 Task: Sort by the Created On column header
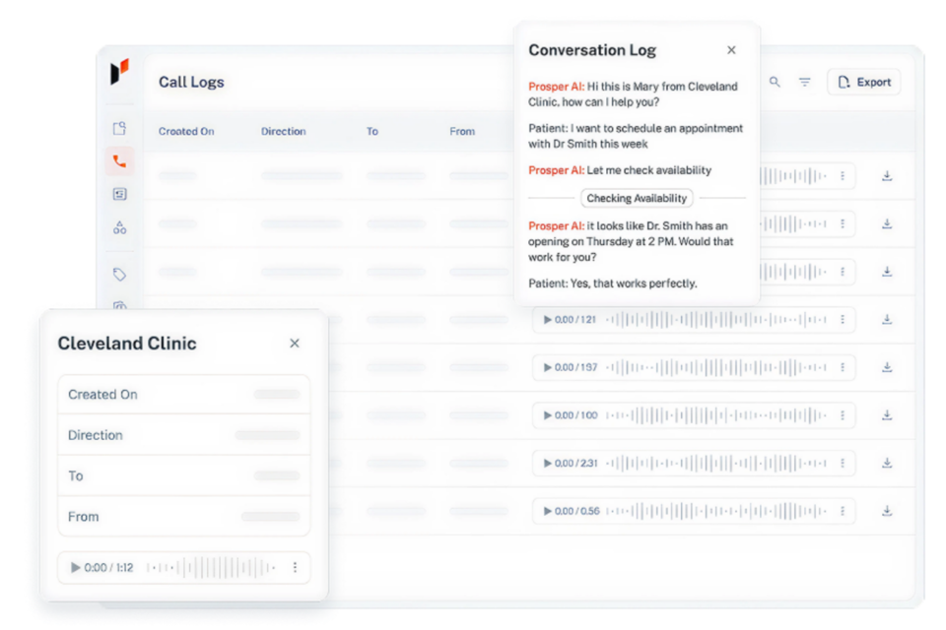coord(186,131)
